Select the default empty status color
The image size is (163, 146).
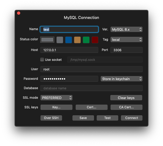tap(47, 40)
